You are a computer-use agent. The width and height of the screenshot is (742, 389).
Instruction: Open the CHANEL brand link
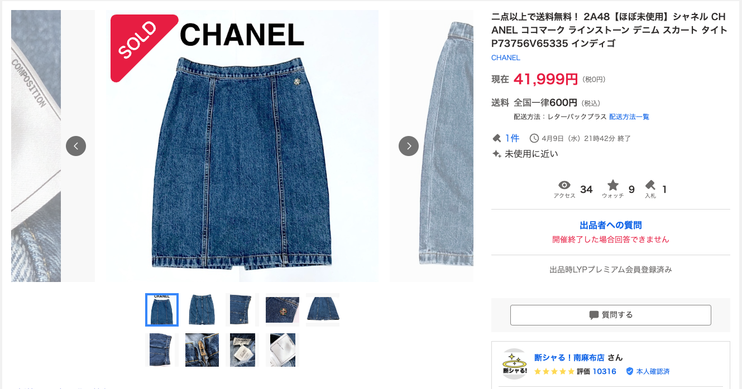click(x=506, y=58)
